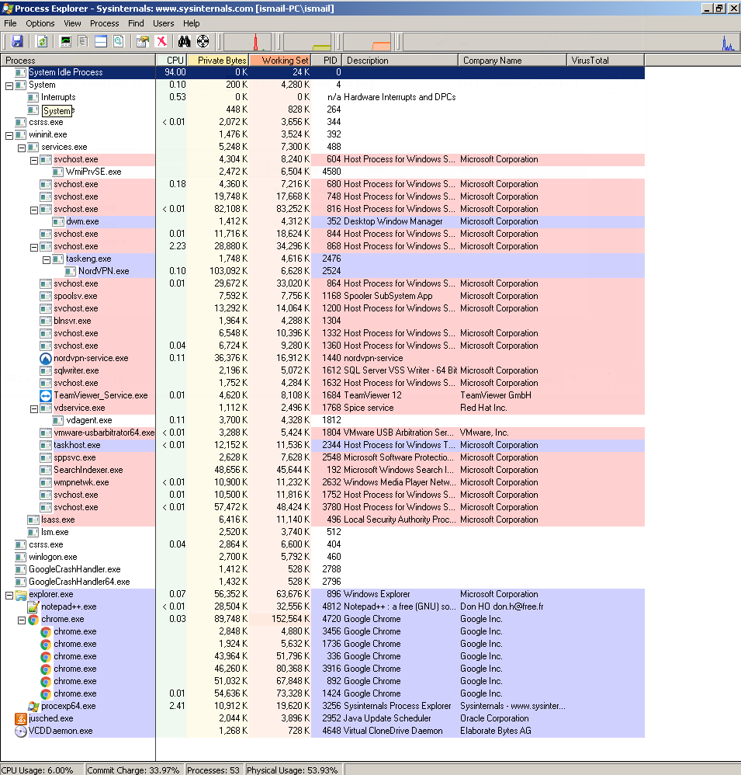
Task: Sort by the Description column header
Action: (400, 61)
